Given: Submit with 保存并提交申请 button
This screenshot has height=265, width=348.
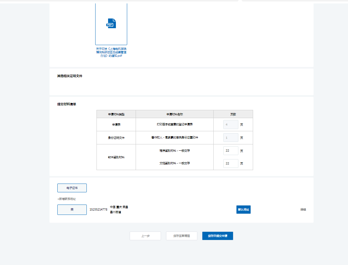Looking at the screenshot, I should pyautogui.click(x=218, y=236).
